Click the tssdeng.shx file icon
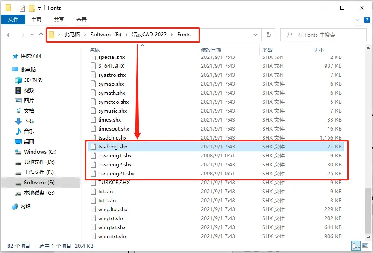The height and width of the screenshot is (253, 373). pos(94,146)
